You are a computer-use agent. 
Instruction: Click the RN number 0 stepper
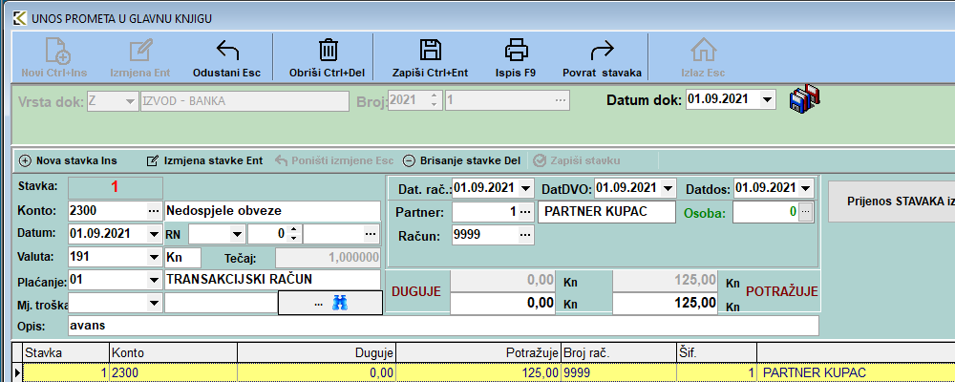pos(293,233)
